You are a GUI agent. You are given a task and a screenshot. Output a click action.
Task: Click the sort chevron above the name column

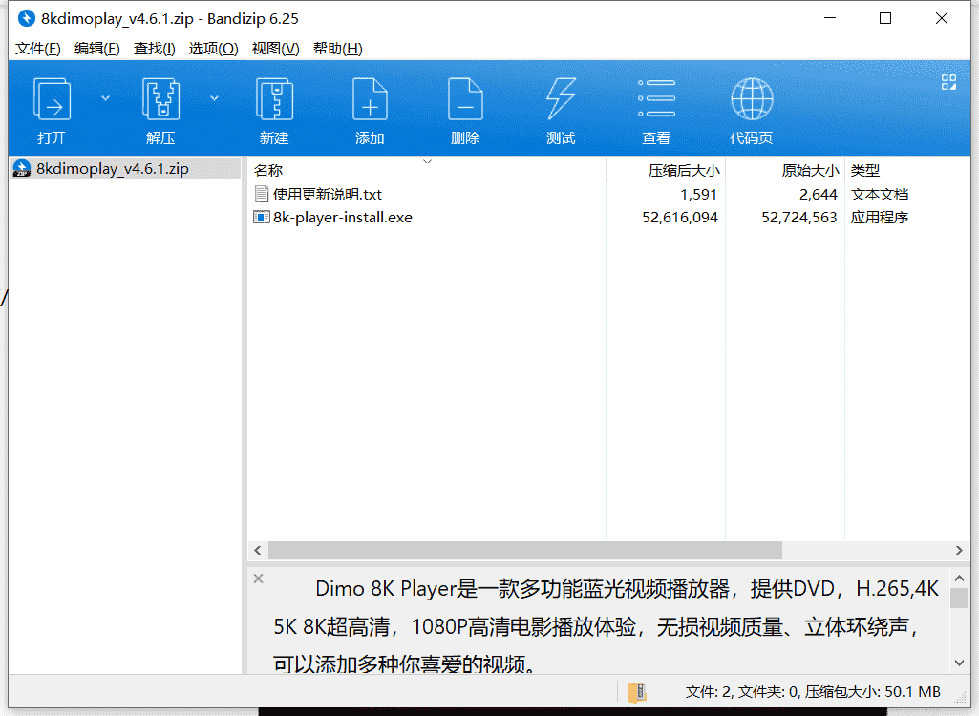click(427, 161)
